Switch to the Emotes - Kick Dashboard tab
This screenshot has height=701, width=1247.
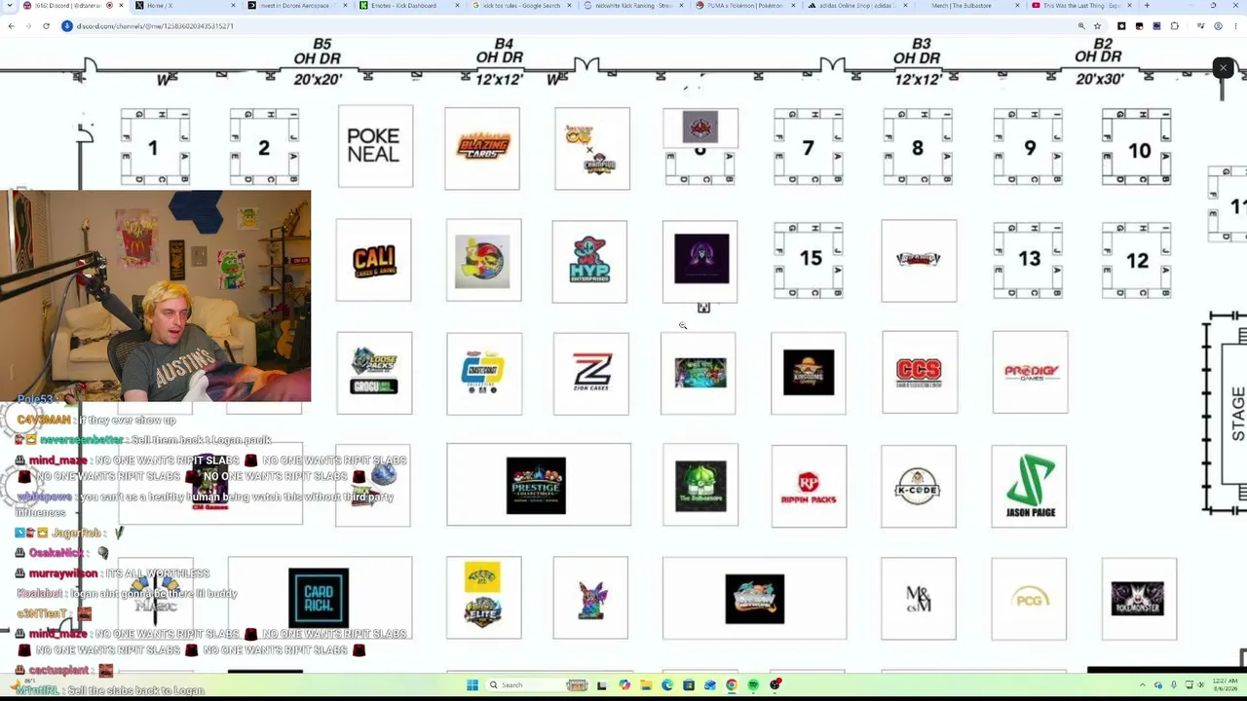(406, 6)
